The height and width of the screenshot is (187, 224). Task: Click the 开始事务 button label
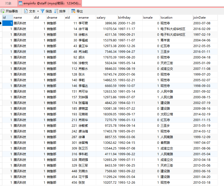coord(12,11)
